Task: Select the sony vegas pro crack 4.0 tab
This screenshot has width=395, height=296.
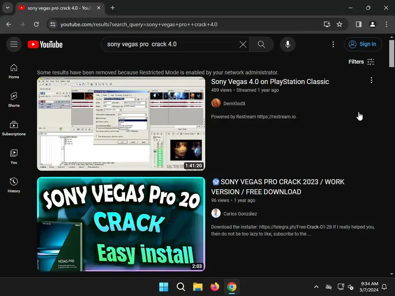Action: point(59,8)
